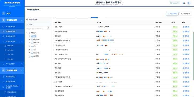Open 数据质量校验 under 阳光招投标专项质量看板
The image size is (194, 97).
coord(12,92)
